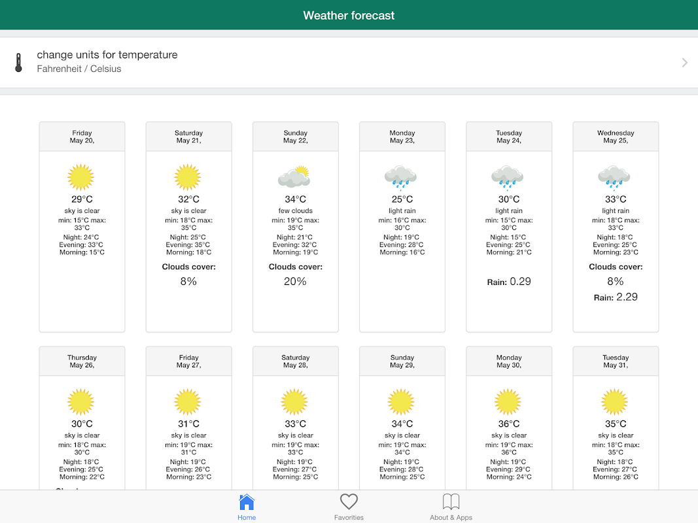Viewport: 698px width, 523px height.
Task: Select the Sunday May 22 header
Action: click(x=296, y=137)
